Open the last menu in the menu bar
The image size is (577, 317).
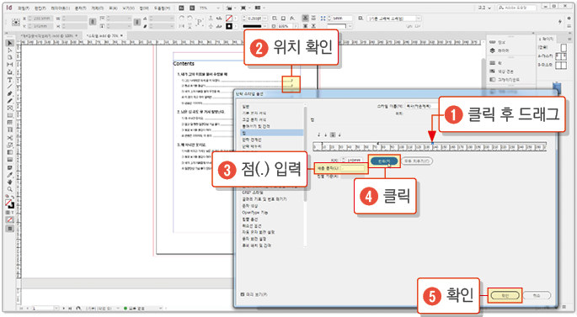(162, 8)
